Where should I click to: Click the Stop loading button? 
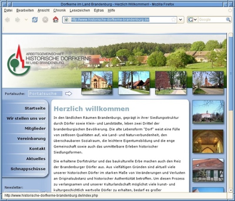tap(45, 20)
